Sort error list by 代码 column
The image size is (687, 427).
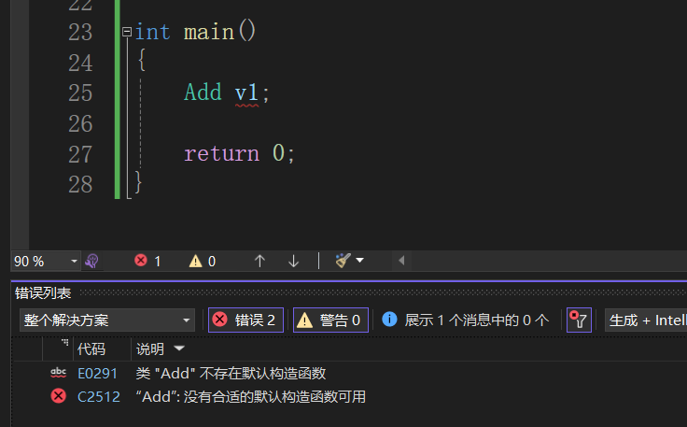[91, 349]
